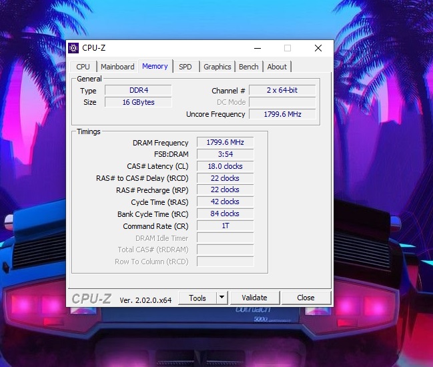Screen dimensions: 433x367
Task: Click the DRAM Frequency value field
Action: coord(225,143)
